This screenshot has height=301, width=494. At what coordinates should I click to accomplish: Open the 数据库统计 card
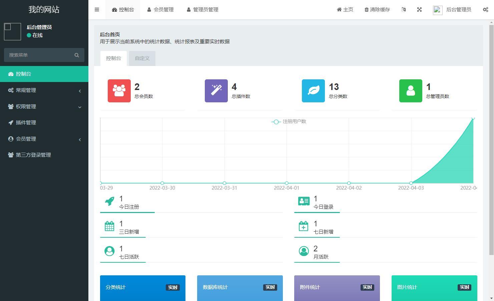pos(240,288)
